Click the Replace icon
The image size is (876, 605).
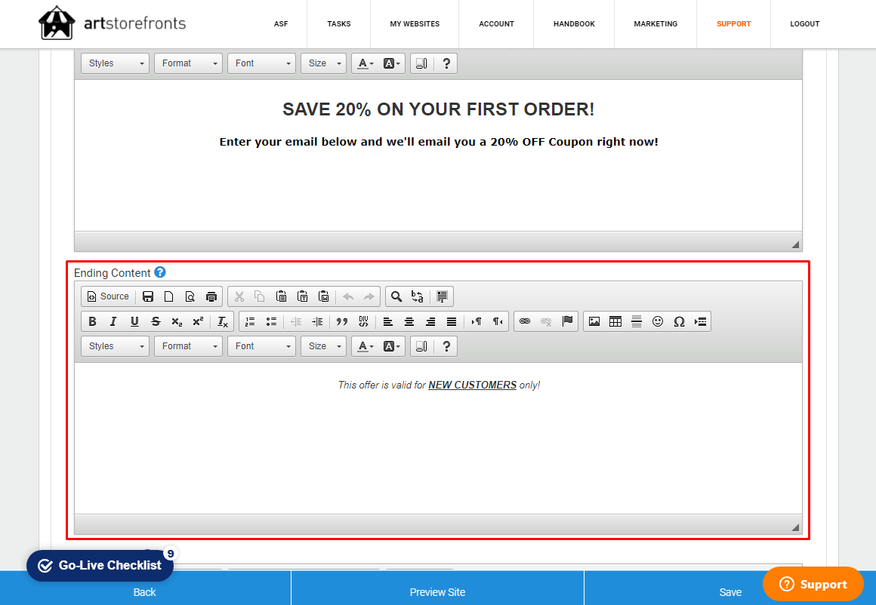pos(418,296)
